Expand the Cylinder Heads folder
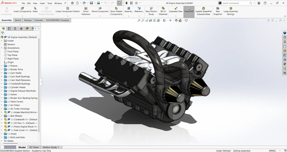Image resolution: width=287 pixels, height=152 pixels. 2,87
